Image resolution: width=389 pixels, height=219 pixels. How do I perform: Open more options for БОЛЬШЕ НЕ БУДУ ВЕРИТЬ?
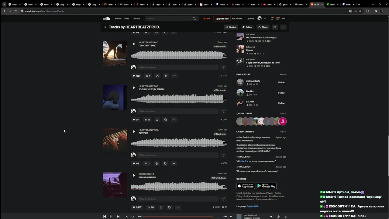click(x=174, y=120)
